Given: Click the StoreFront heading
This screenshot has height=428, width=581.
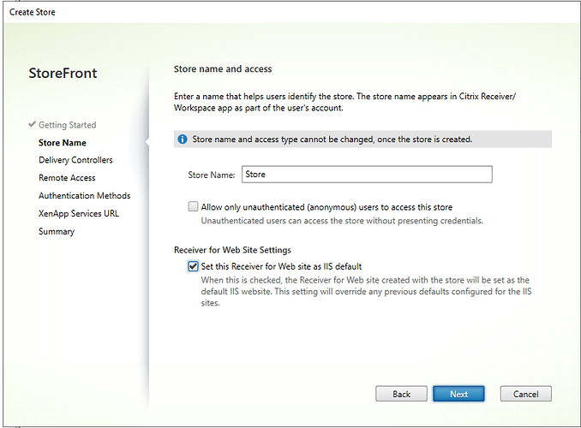Looking at the screenshot, I should (63, 74).
